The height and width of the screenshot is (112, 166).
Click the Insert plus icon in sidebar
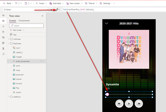click(x=3, y=26)
